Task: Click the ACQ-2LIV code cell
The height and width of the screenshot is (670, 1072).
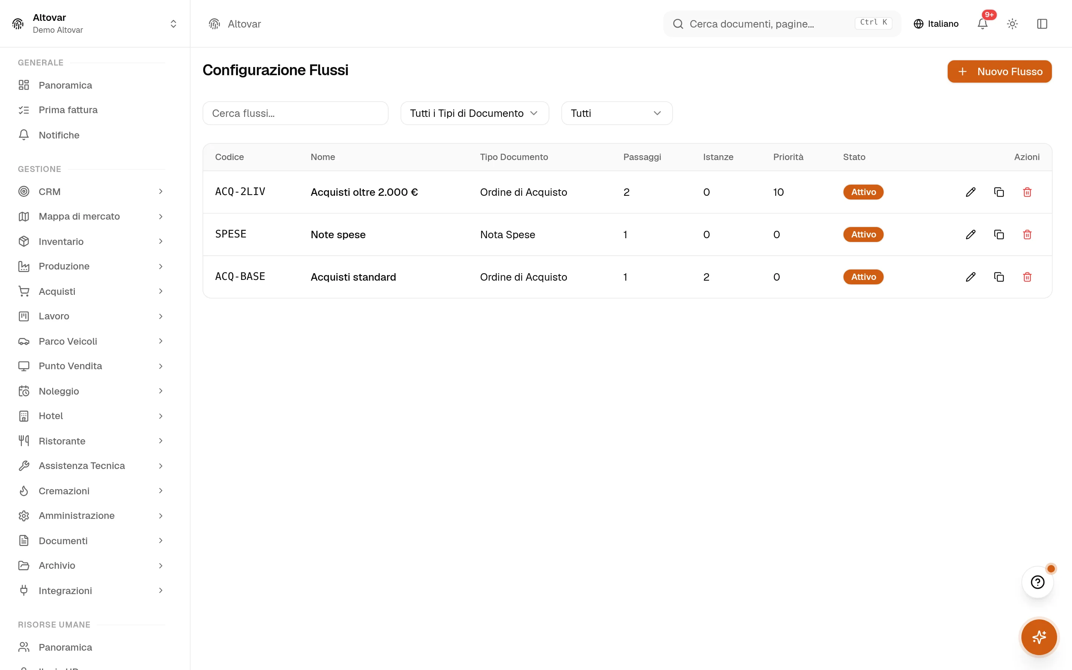Action: 240,191
